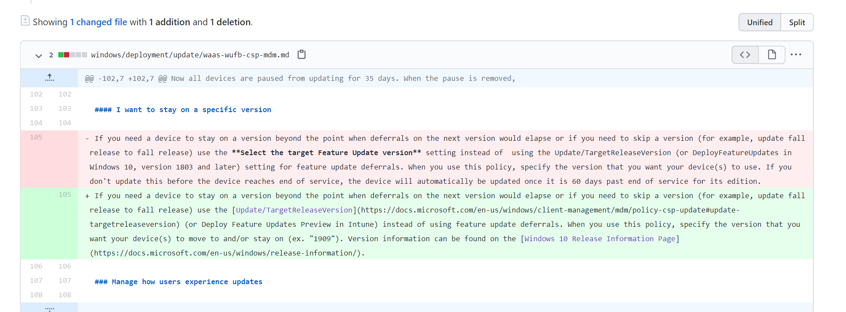Select old line number 104
This screenshot has width=846, height=312.
36,123
